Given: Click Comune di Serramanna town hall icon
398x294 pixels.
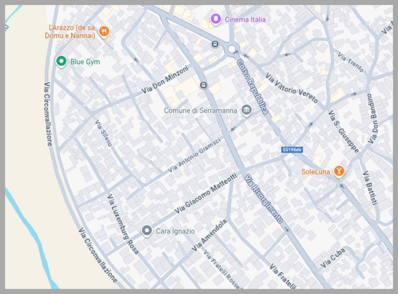Looking at the screenshot, I should [x=246, y=110].
